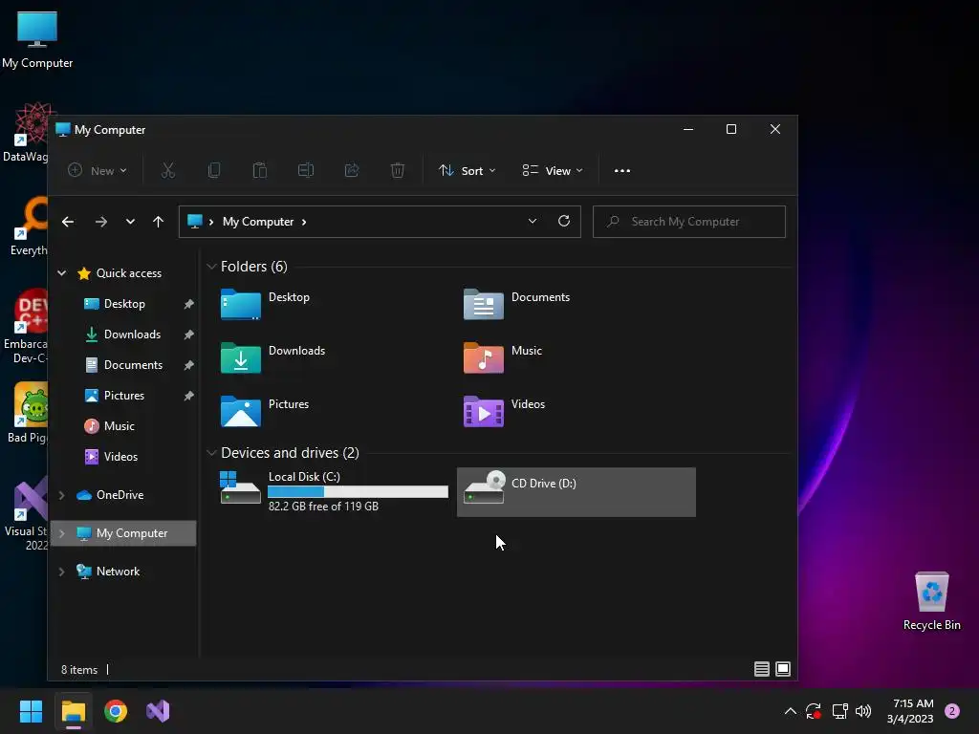This screenshot has width=979, height=734.
Task: Expand the breadcrumb chevron after My Computer
Action: coord(304,222)
